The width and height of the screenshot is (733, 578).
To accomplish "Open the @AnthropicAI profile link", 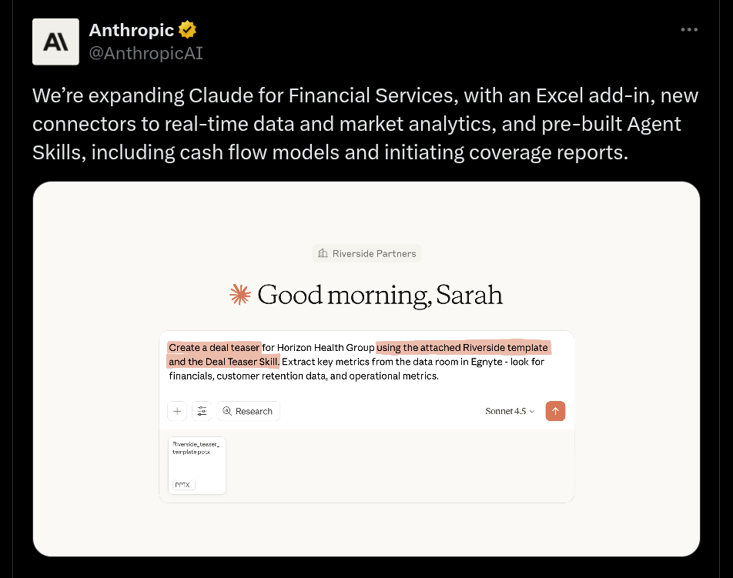I will click(x=146, y=53).
